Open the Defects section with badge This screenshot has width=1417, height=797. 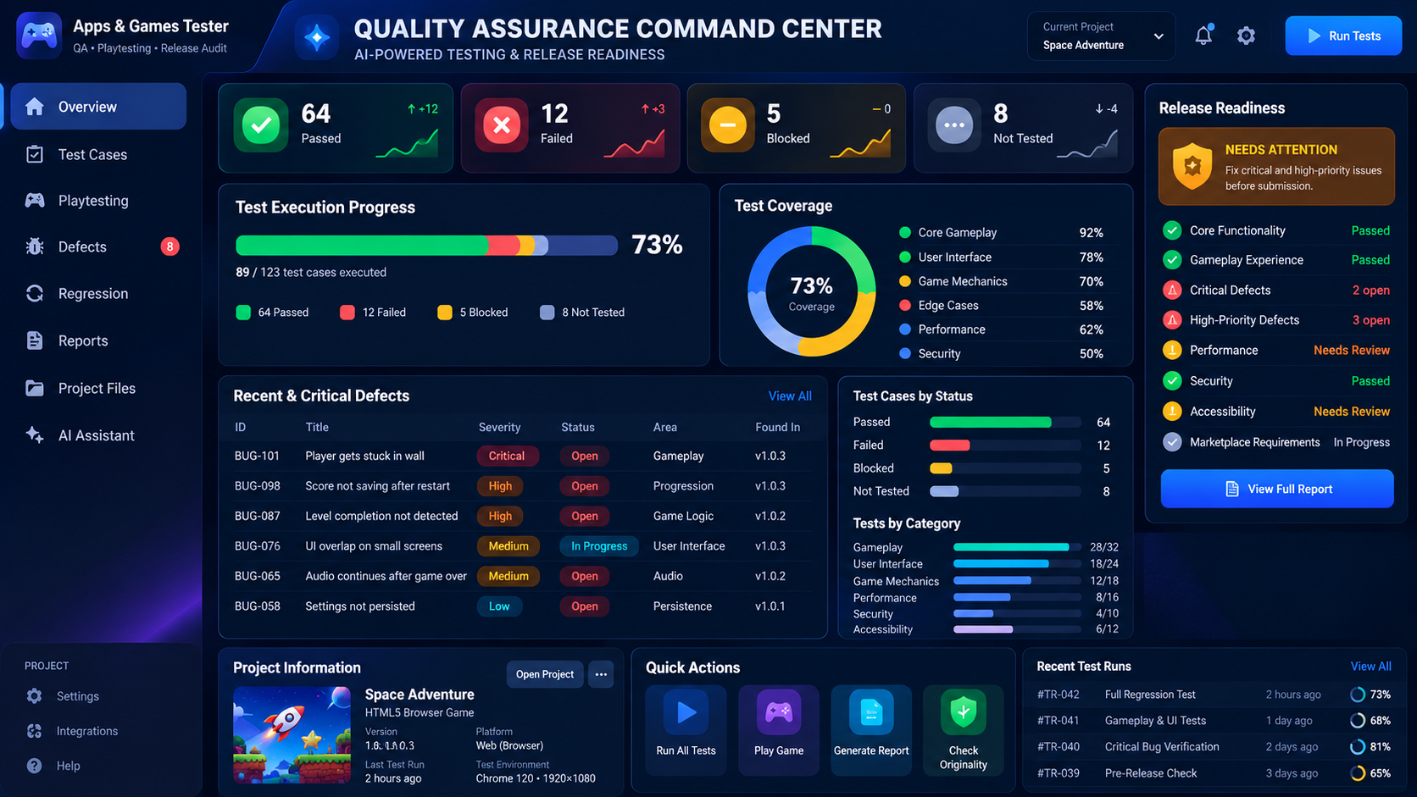coord(99,246)
